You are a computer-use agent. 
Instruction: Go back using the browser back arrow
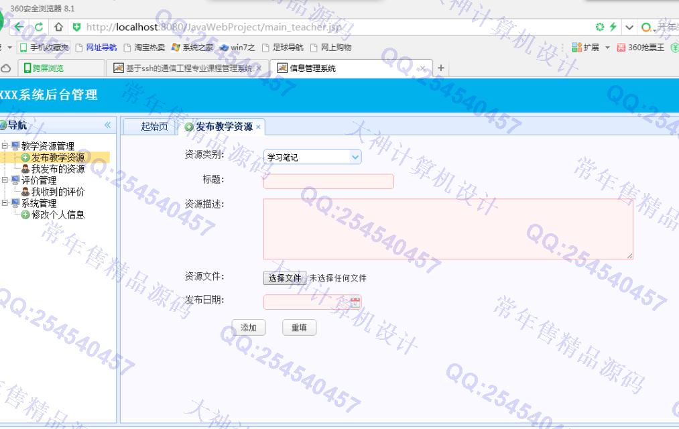pyautogui.click(x=19, y=27)
